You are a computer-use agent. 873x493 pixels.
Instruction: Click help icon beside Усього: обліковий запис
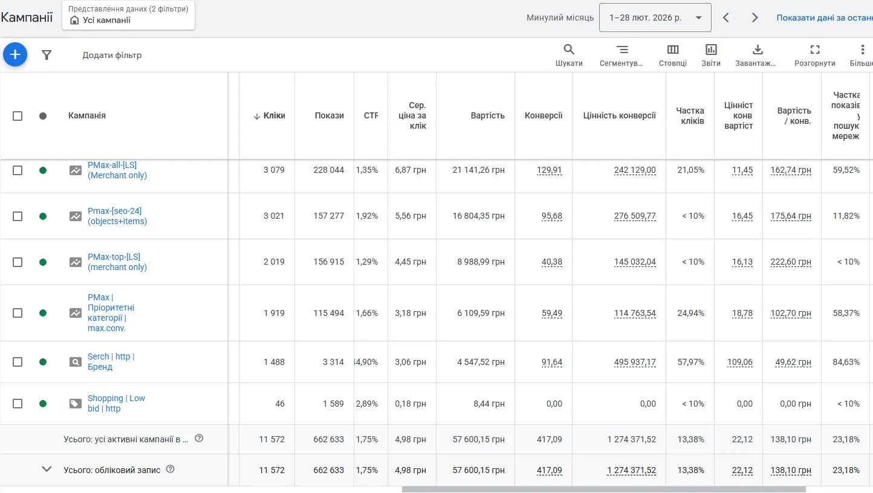[170, 469]
